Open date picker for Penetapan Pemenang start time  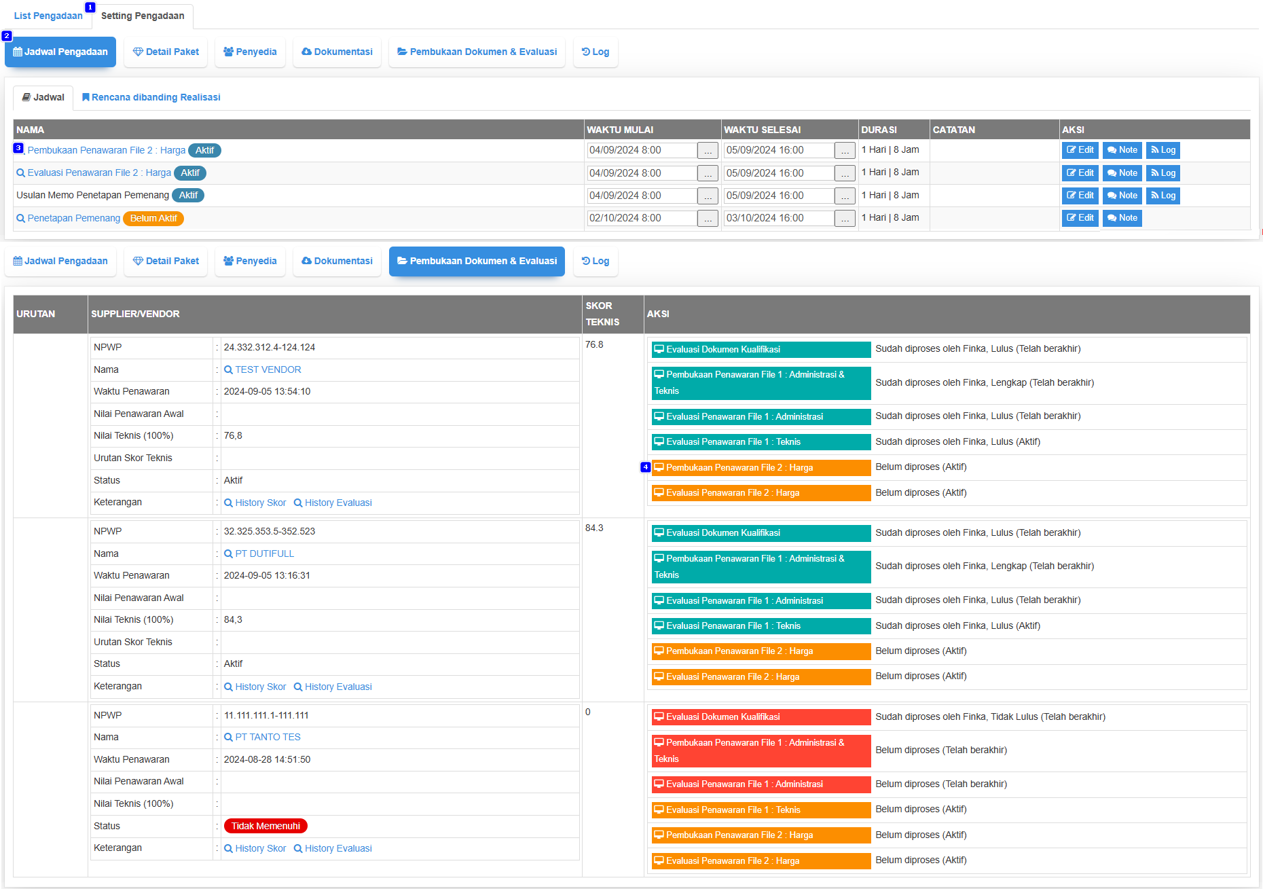(x=708, y=219)
